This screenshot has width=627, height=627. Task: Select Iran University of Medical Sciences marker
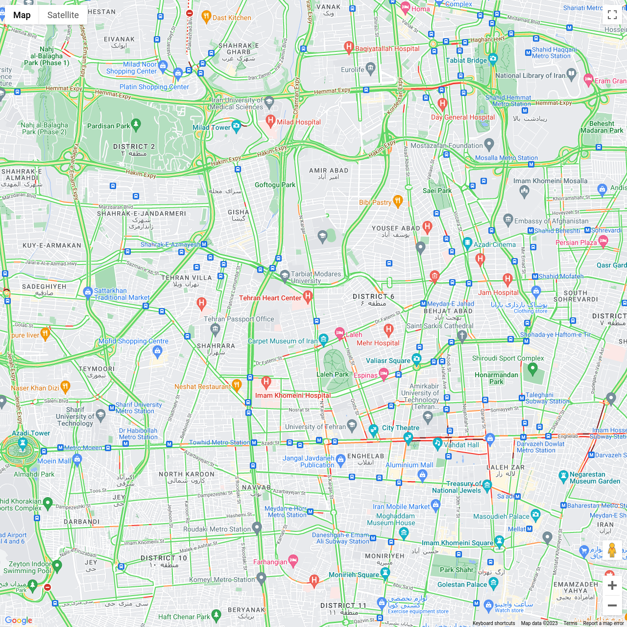coord(269,101)
